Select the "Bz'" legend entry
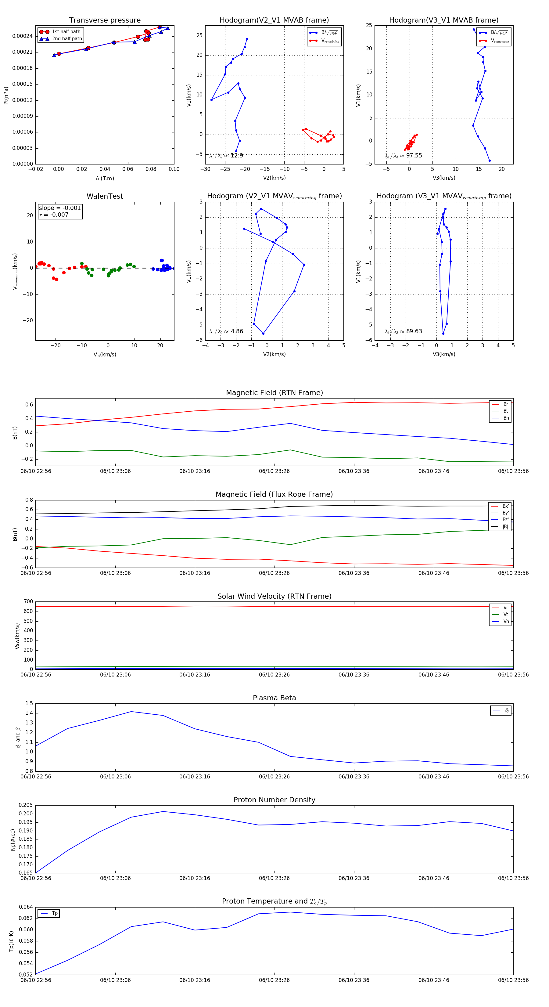The height and width of the screenshot is (1007, 549). [500, 520]
